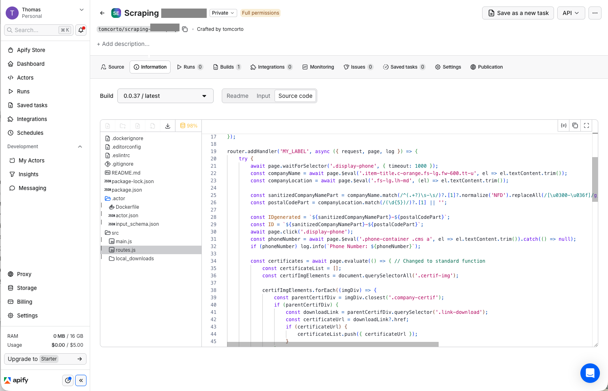Click Upgrade to Starter
608x391 pixels.
point(45,359)
